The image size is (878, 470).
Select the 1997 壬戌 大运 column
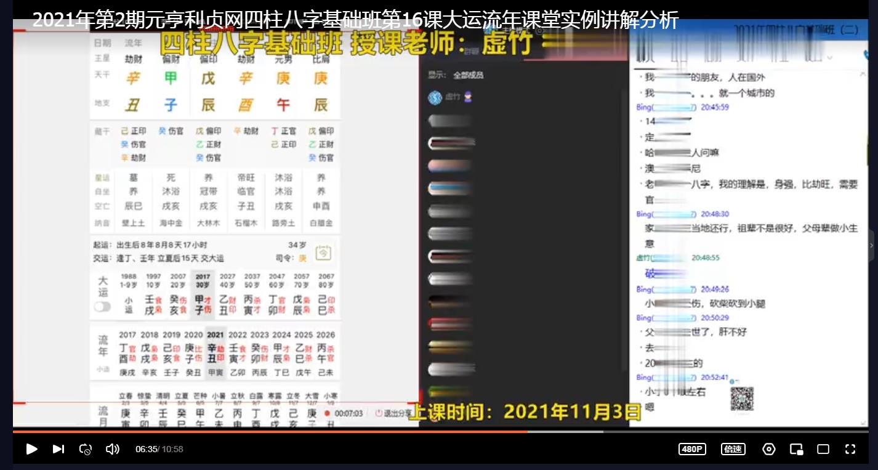153,294
